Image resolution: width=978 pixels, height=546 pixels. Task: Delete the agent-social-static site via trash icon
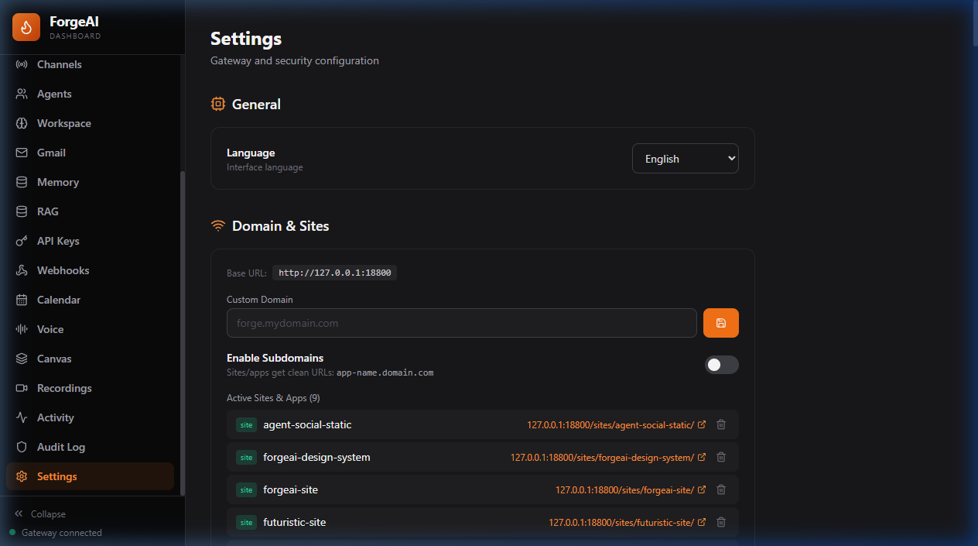[x=721, y=424]
